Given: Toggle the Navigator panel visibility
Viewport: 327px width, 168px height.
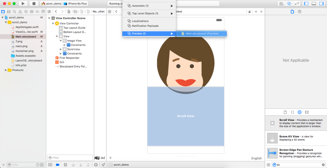Looking at the screenshot, I should pyautogui.click(x=306, y=4).
